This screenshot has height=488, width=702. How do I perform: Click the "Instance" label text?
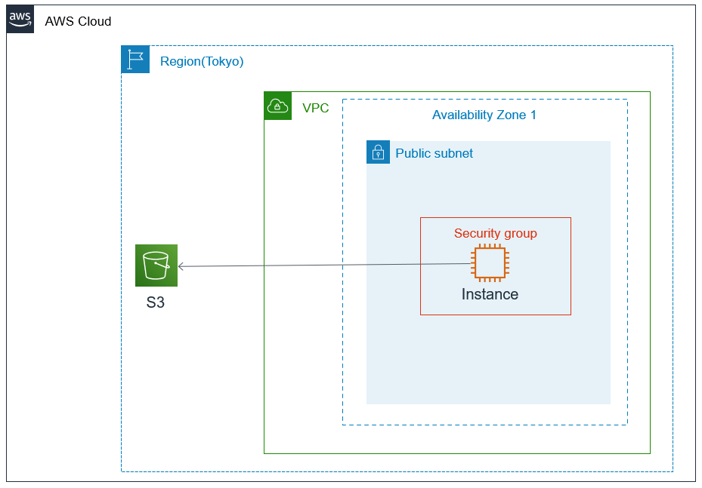(490, 294)
